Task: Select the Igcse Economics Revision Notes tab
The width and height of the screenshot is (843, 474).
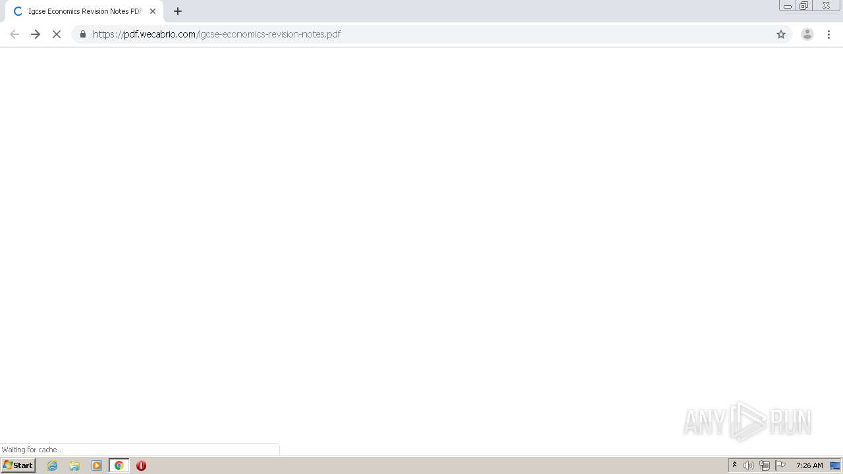Action: 84,11
